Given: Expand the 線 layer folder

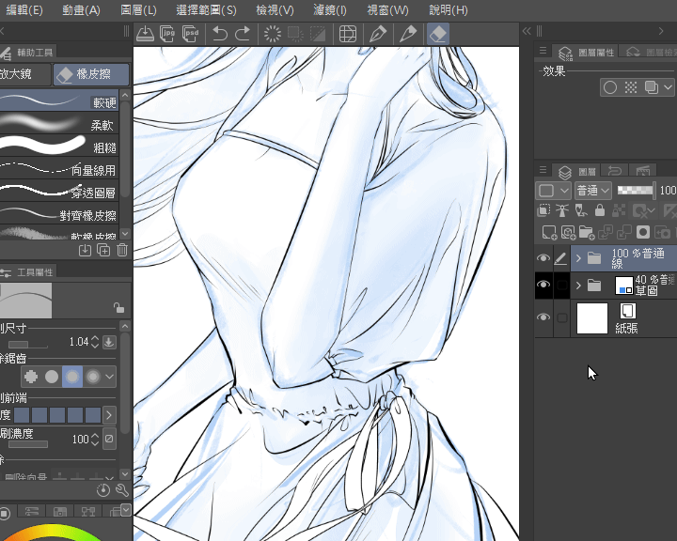Looking at the screenshot, I should click(578, 258).
